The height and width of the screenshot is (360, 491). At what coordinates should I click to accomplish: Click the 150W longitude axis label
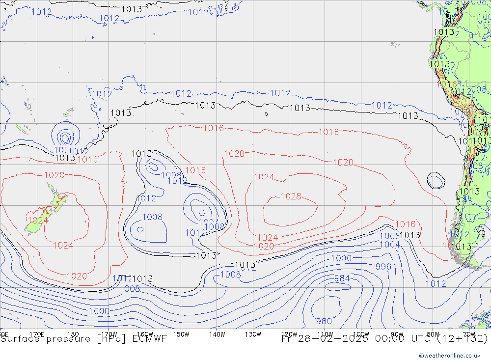(181, 334)
